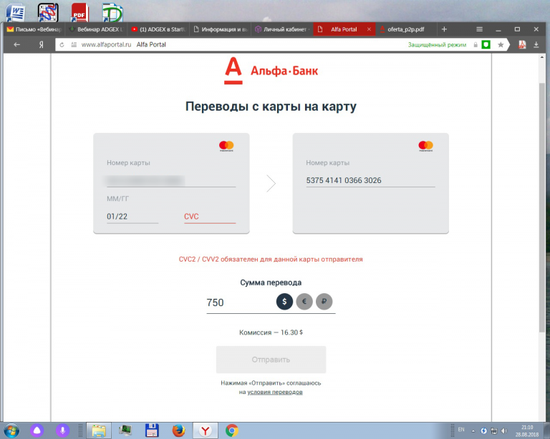Click the Отправить button
The width and height of the screenshot is (550, 439).
click(271, 360)
